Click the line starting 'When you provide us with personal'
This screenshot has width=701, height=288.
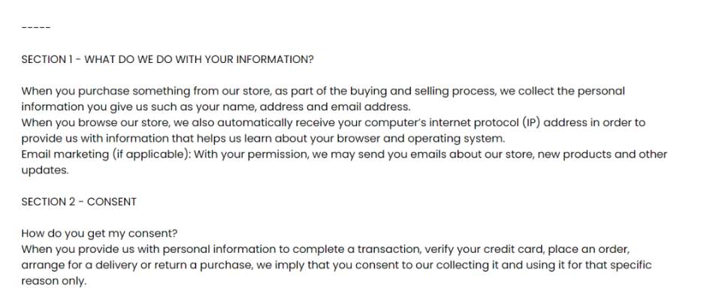coord(325,249)
